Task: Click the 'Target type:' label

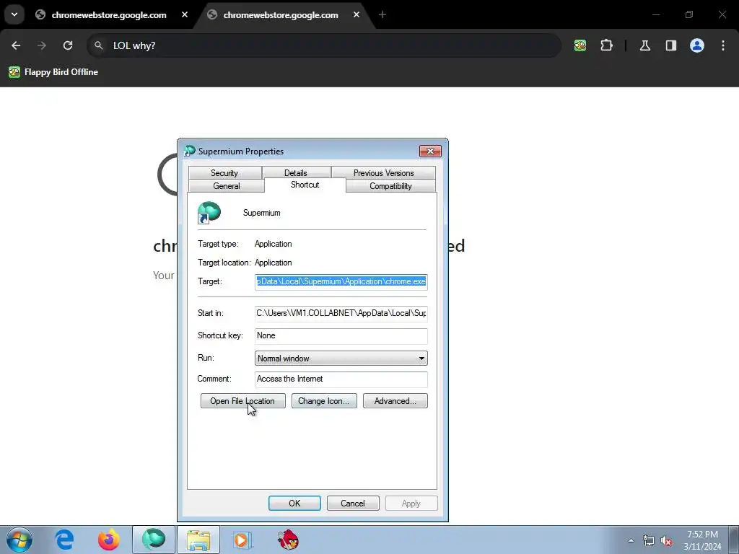Action: [x=218, y=244]
